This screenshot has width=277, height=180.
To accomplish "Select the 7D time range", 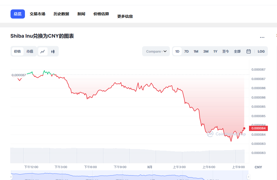I will click(186, 51).
